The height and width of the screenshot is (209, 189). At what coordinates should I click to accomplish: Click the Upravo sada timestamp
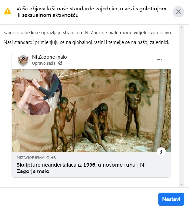[x=44, y=63]
